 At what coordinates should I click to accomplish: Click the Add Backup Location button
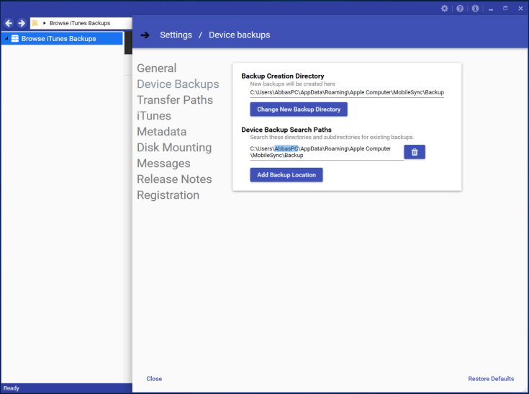coord(286,175)
